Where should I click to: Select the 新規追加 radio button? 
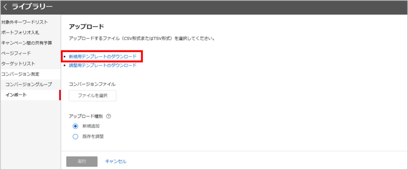point(75,126)
